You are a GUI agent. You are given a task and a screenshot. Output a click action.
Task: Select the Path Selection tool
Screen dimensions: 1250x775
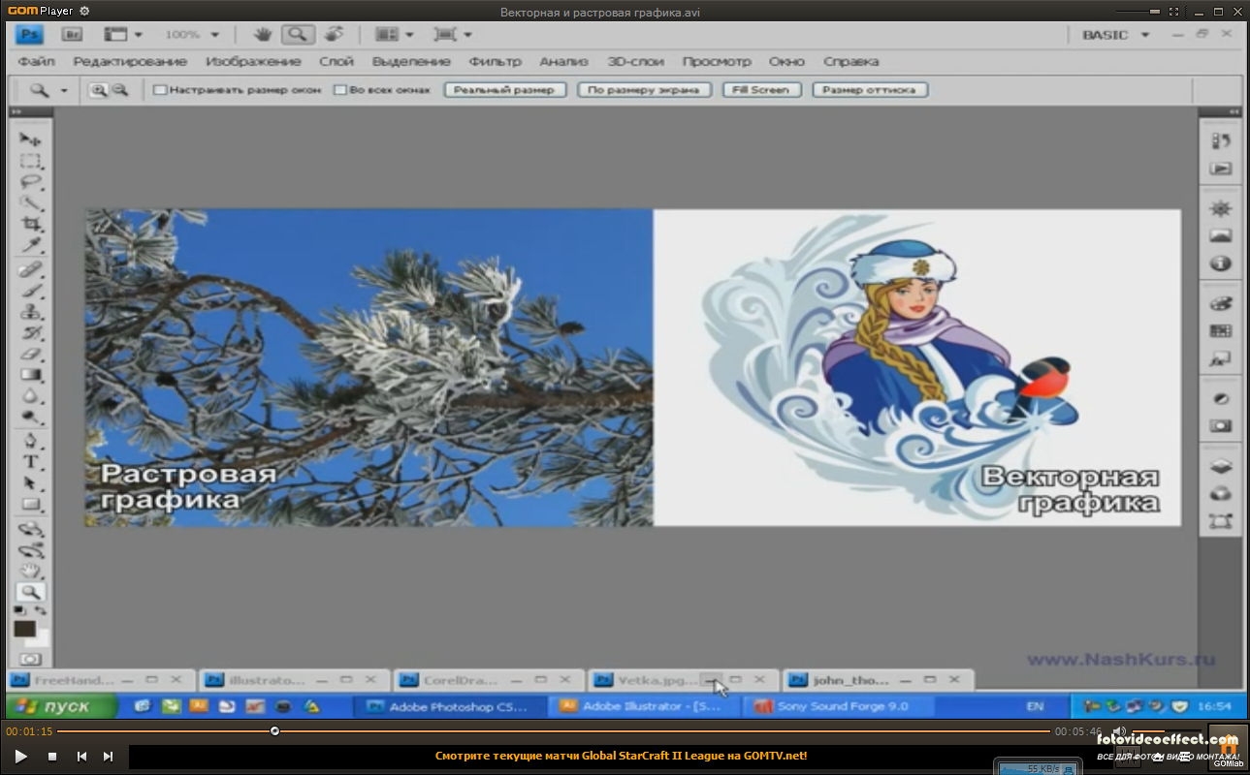[31, 483]
